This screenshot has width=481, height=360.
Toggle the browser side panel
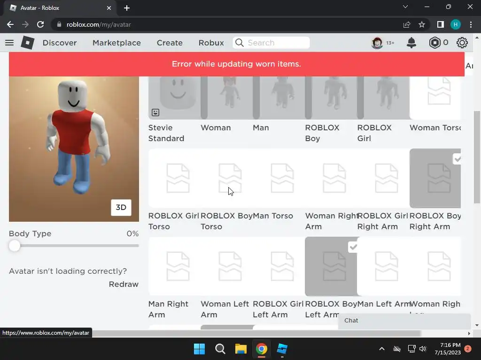[x=441, y=24]
